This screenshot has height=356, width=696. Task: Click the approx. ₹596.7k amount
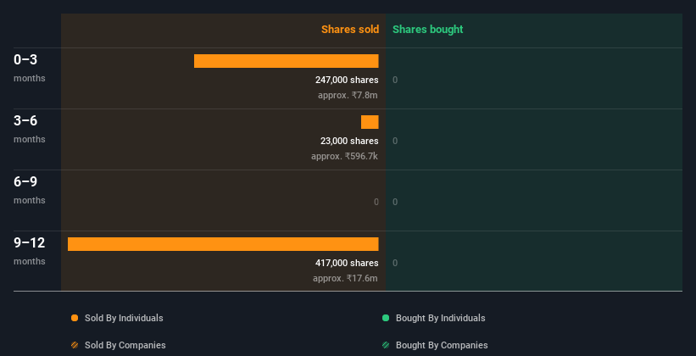[345, 156]
